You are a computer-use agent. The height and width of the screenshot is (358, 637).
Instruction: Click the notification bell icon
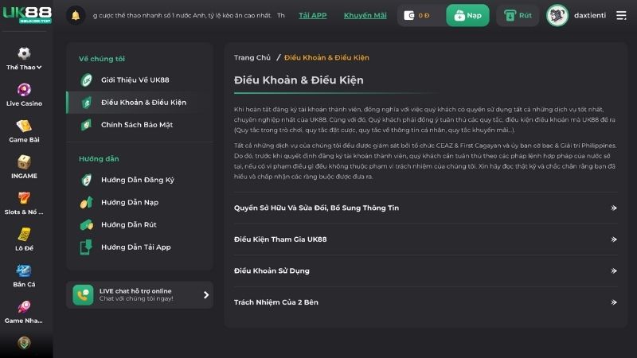click(x=76, y=15)
